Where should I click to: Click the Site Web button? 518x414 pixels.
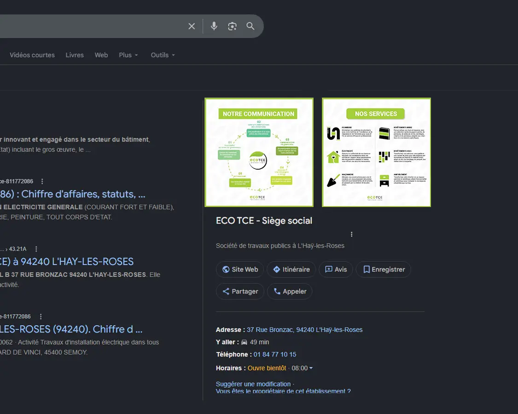coord(240,270)
